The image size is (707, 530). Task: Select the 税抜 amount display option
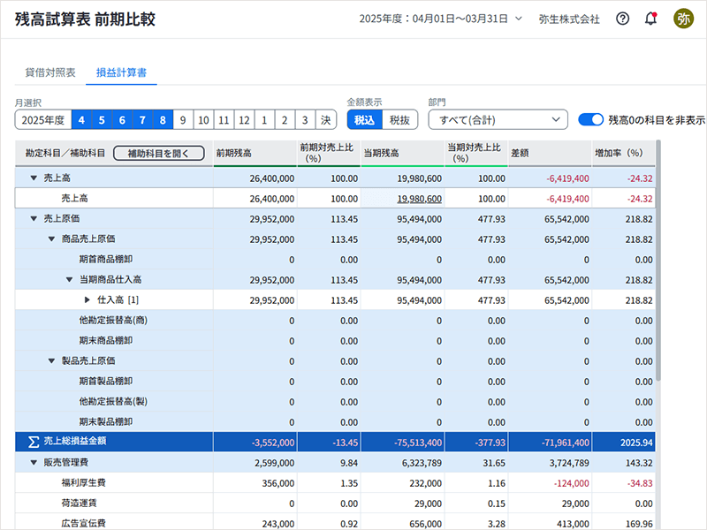[x=399, y=120]
